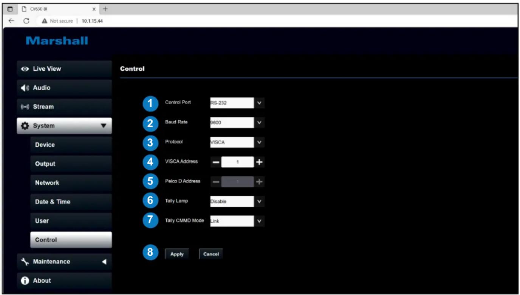The width and height of the screenshot is (520, 295).
Task: Select the CV630-BI browser tab
Action: click(59, 9)
